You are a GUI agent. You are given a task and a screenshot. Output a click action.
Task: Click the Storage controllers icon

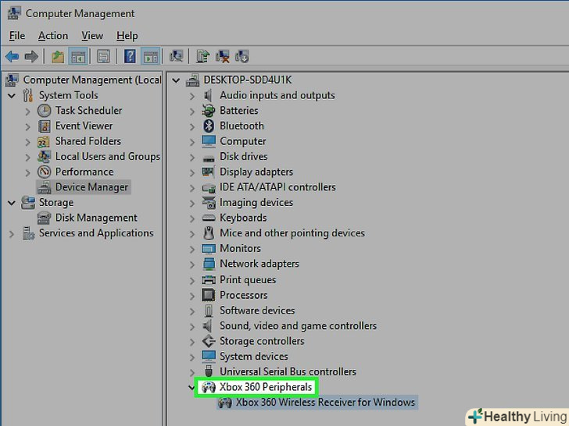(x=208, y=341)
